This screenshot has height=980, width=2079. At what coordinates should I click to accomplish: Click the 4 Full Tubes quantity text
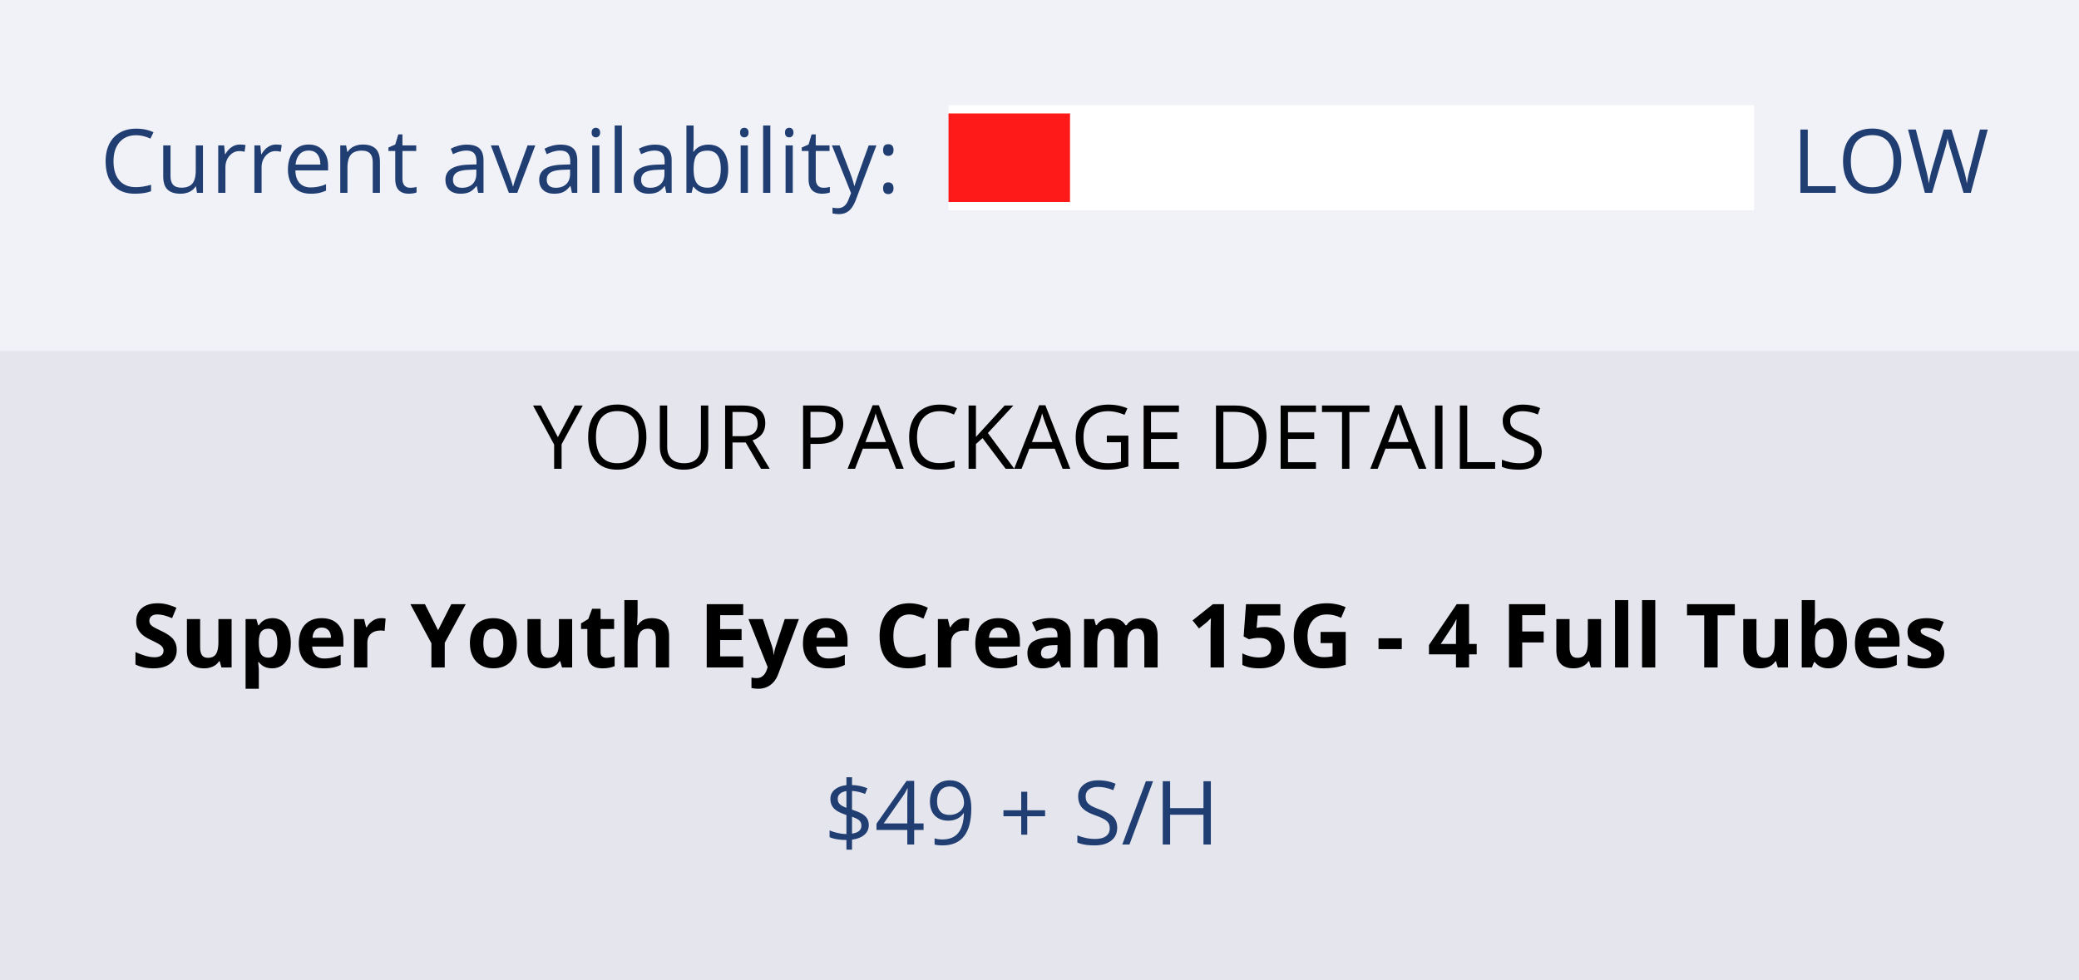1687,636
